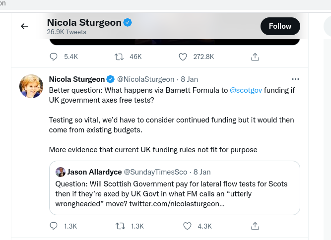This screenshot has height=240, width=331.
Task: Retweet the tweet with 46K retweets
Action: [119, 57]
